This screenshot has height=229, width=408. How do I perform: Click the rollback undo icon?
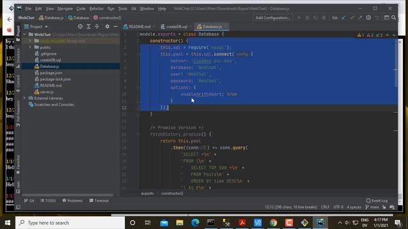(x=377, y=18)
